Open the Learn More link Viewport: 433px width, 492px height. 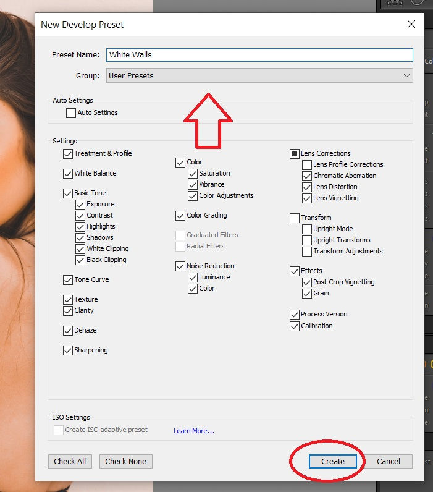194,431
